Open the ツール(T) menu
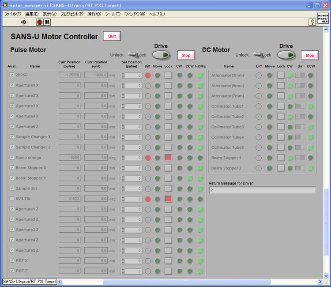Screen dimensions: 331x287 coord(113,14)
